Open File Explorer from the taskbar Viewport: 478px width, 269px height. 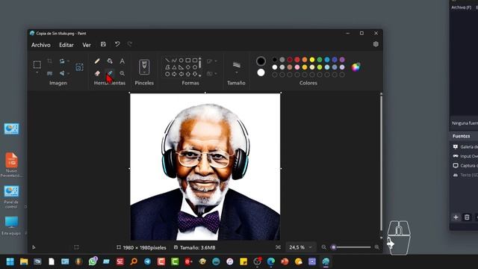pos(24,262)
